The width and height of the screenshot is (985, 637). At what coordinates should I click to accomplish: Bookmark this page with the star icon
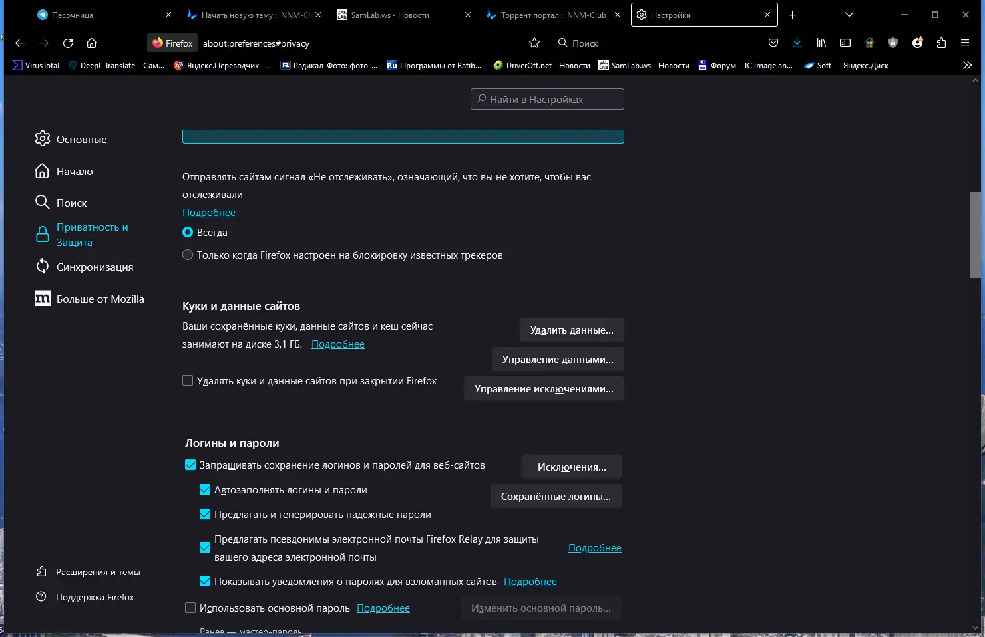(534, 43)
